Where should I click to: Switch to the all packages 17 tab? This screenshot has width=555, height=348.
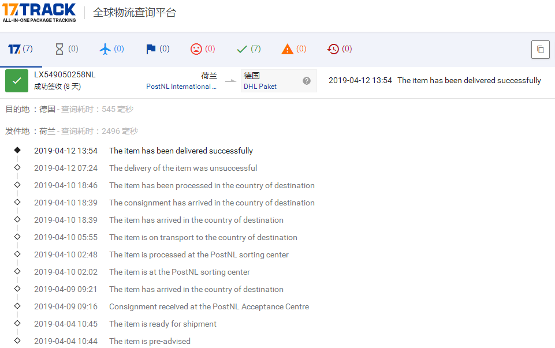pyautogui.click(x=14, y=48)
